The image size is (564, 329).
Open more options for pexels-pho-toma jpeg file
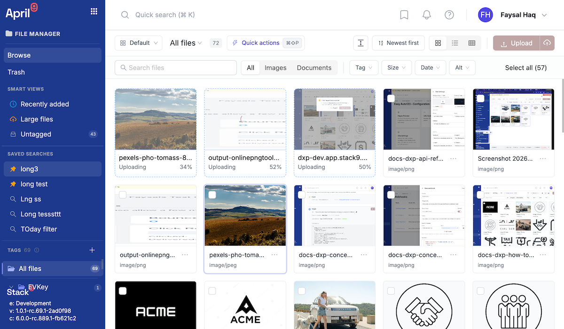(x=274, y=255)
